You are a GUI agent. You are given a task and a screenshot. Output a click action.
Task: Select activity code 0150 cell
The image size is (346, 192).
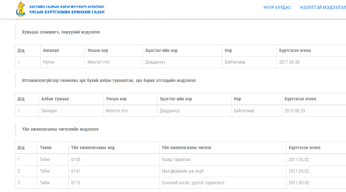tap(76, 160)
